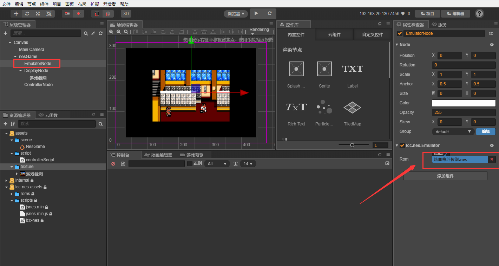Click the 添加组件 button
The height and width of the screenshot is (266, 499).
[445, 176]
